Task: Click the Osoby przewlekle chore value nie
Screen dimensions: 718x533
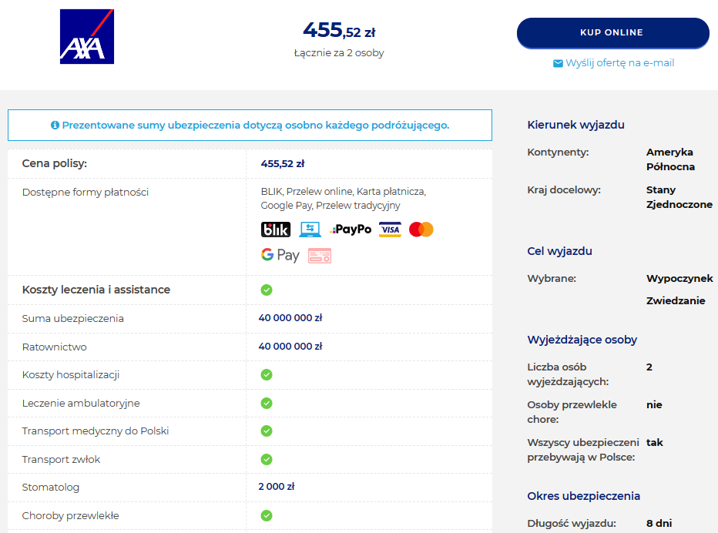Action: coord(654,405)
